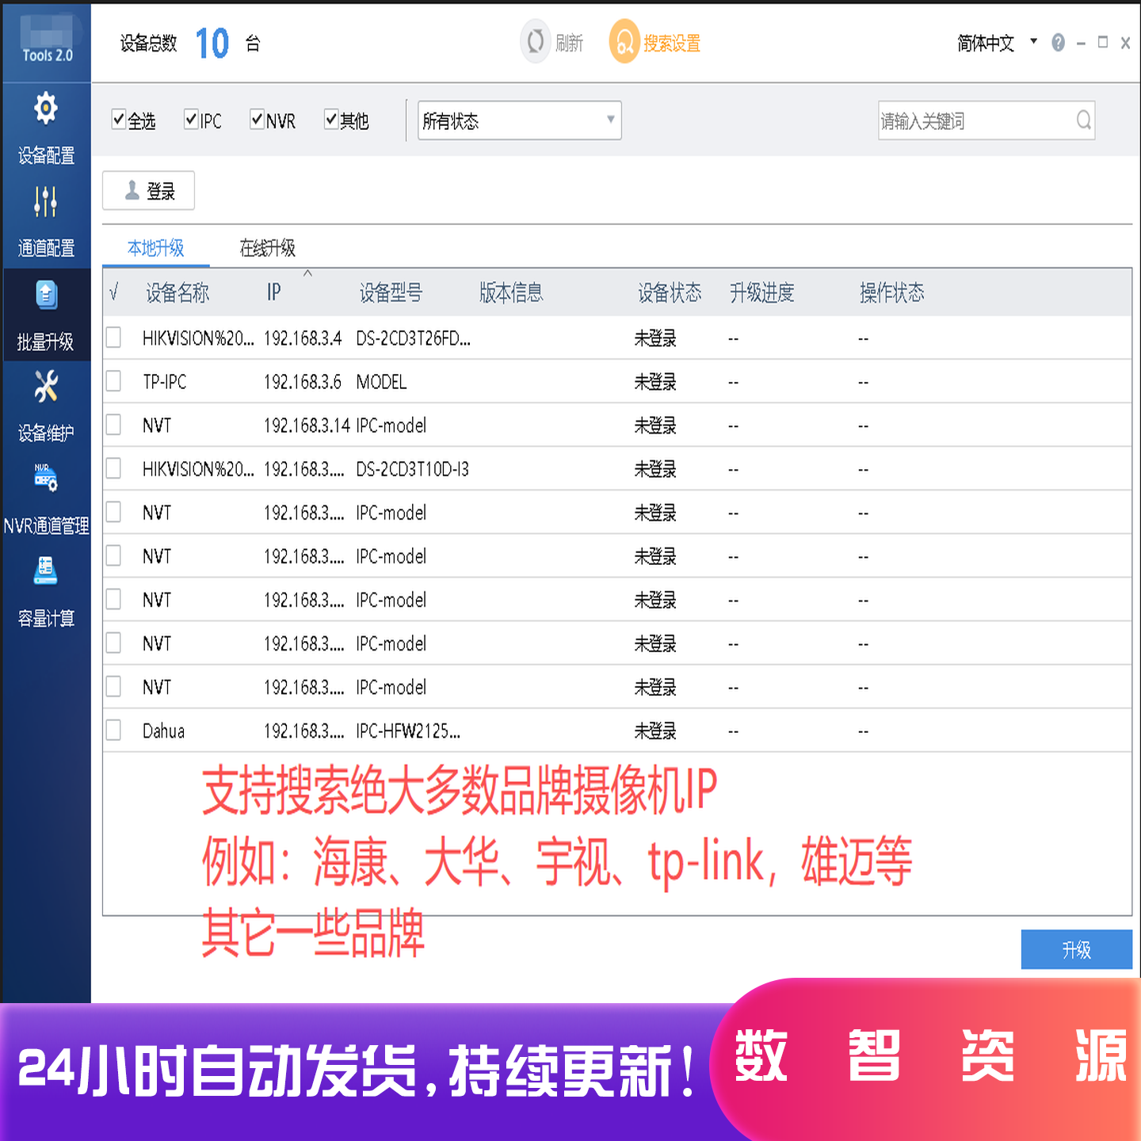Click the 登录 button
This screenshot has height=1141, width=1141.
148,190
